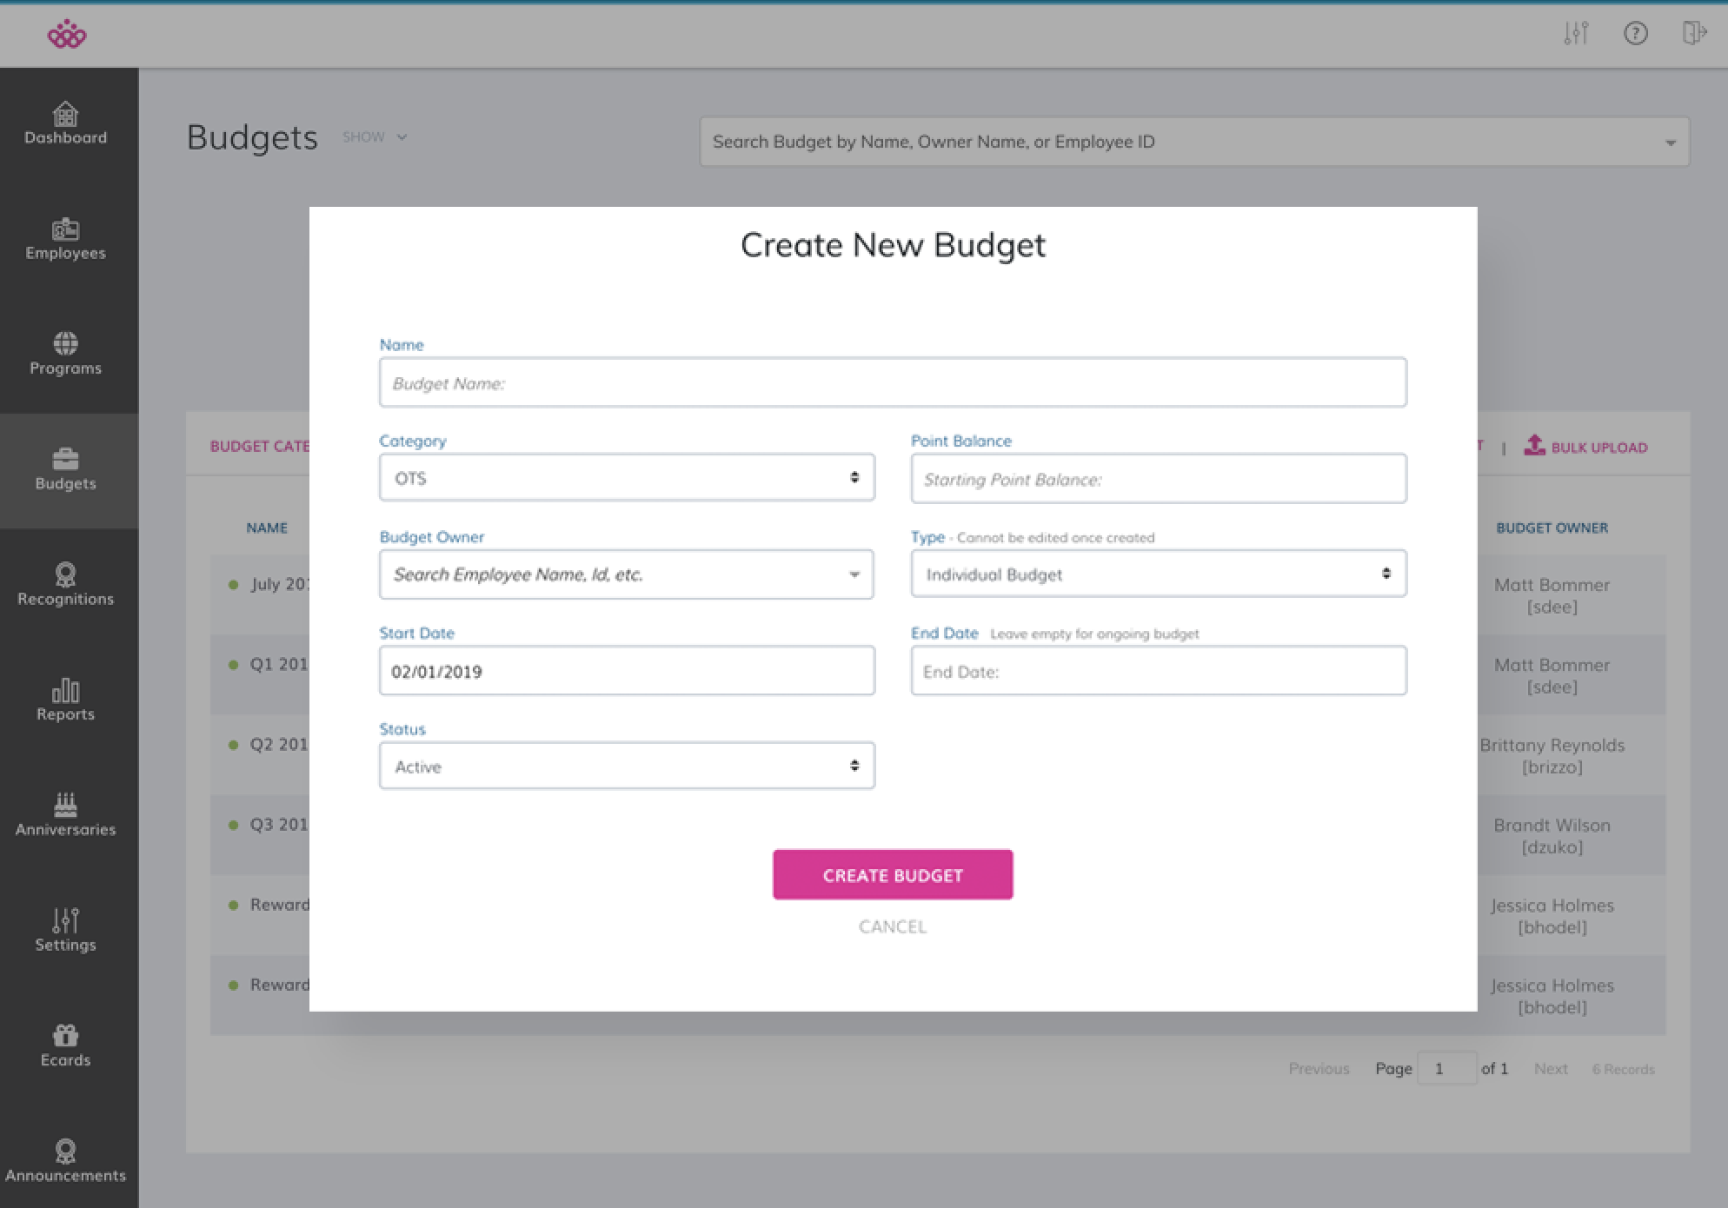This screenshot has height=1208, width=1728.
Task: Open the top-right settings sliders icon
Action: 1576,34
